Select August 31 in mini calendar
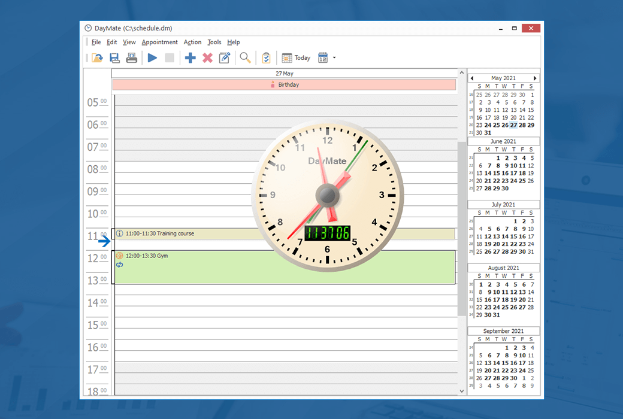The width and height of the screenshot is (623, 419). [x=497, y=315]
